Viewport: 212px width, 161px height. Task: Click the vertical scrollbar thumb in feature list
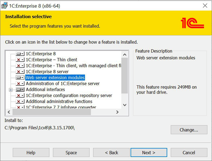pyautogui.click(x=125, y=75)
